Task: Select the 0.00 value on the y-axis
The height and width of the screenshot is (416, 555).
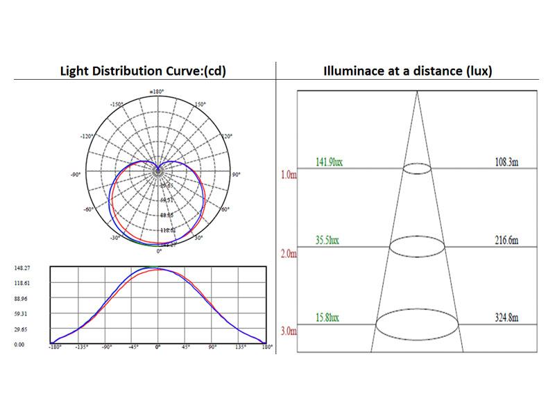Action: coord(19,344)
